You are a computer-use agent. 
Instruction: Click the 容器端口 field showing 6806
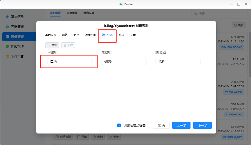pos(124,61)
